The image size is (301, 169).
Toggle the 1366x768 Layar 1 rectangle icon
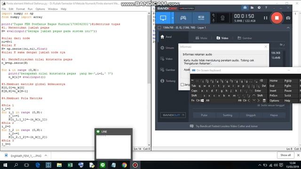point(159,28)
